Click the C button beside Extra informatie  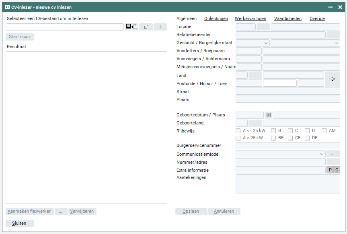click(337, 170)
